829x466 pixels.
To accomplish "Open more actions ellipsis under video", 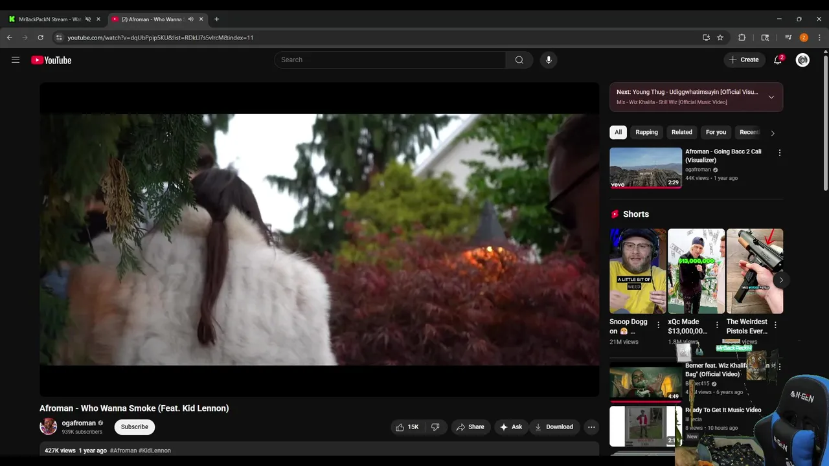I will pyautogui.click(x=591, y=427).
